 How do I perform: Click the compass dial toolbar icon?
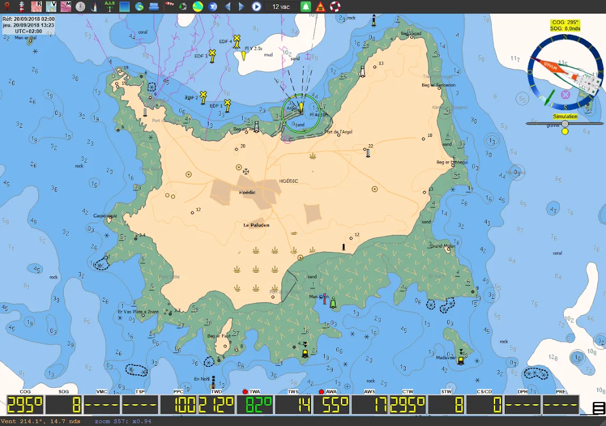point(80,6)
